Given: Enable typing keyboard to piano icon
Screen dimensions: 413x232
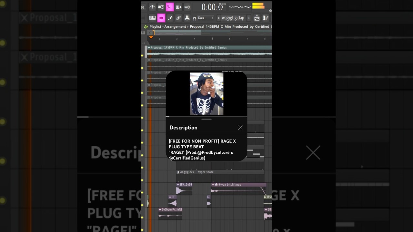Looking at the screenshot, I should coord(153,18).
